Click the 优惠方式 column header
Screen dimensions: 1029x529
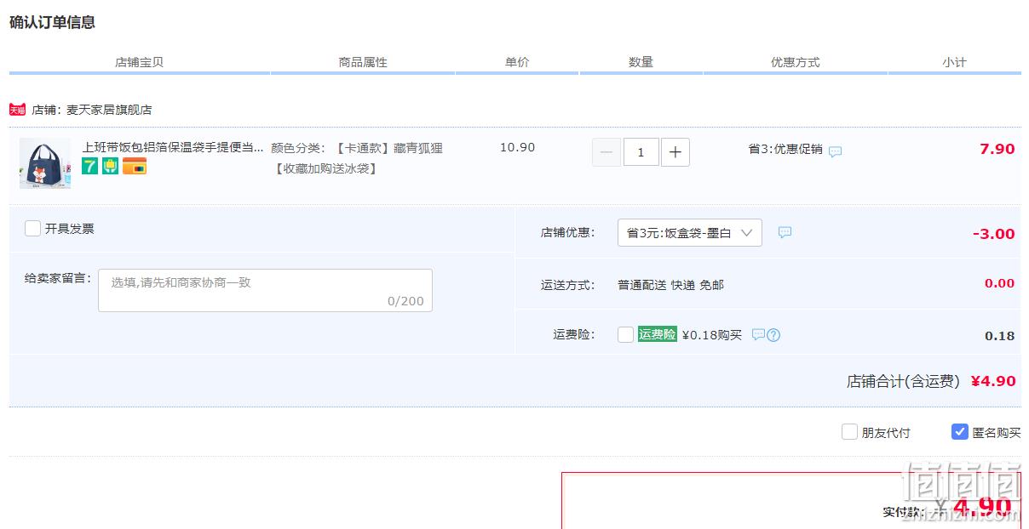(796, 62)
